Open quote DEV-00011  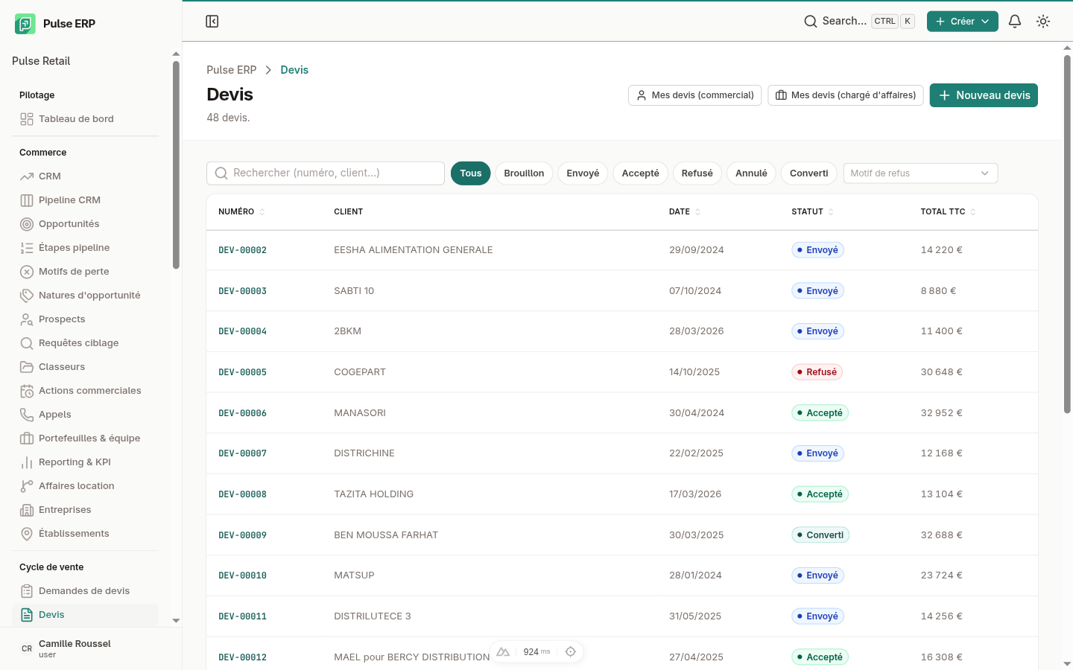pyautogui.click(x=243, y=616)
